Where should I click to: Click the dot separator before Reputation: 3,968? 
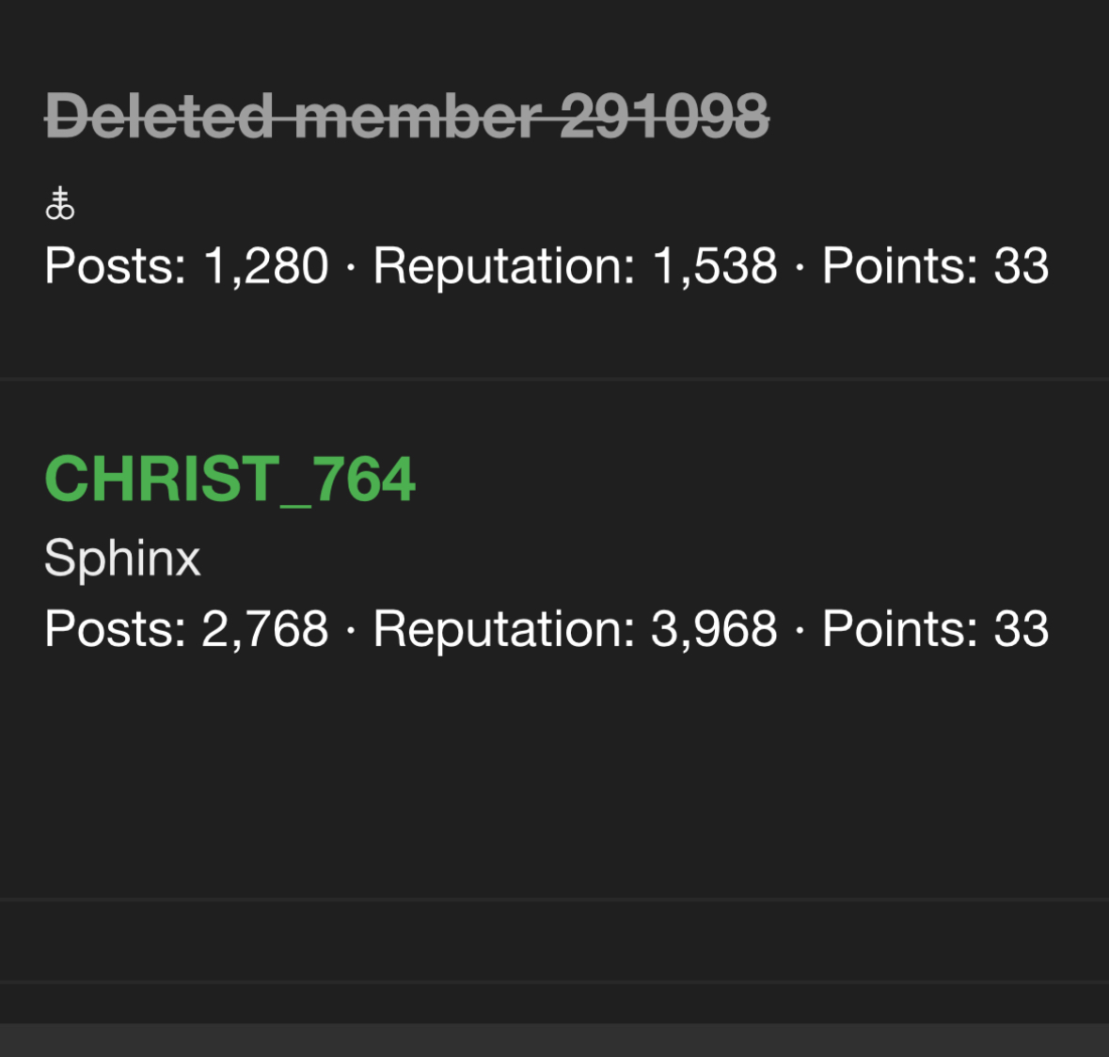pyautogui.click(x=351, y=631)
